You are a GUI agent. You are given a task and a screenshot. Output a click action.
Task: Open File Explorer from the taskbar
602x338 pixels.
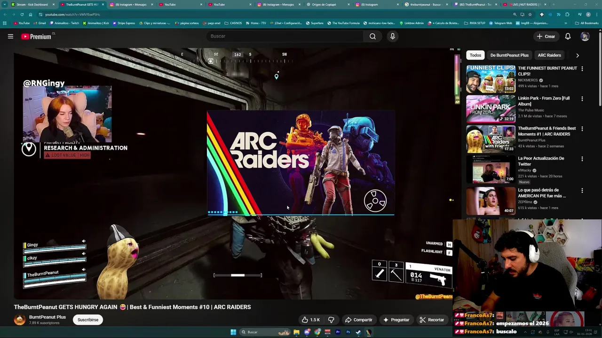coord(296,332)
